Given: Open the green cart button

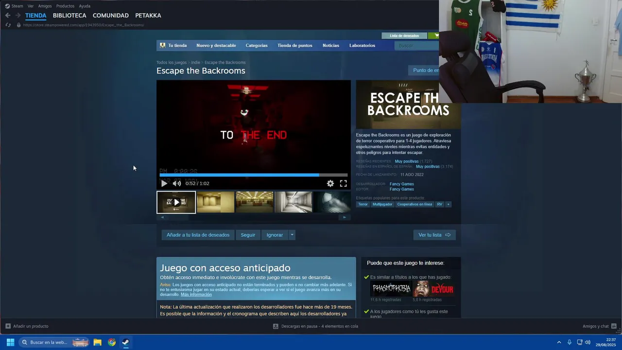Looking at the screenshot, I should click(x=433, y=35).
